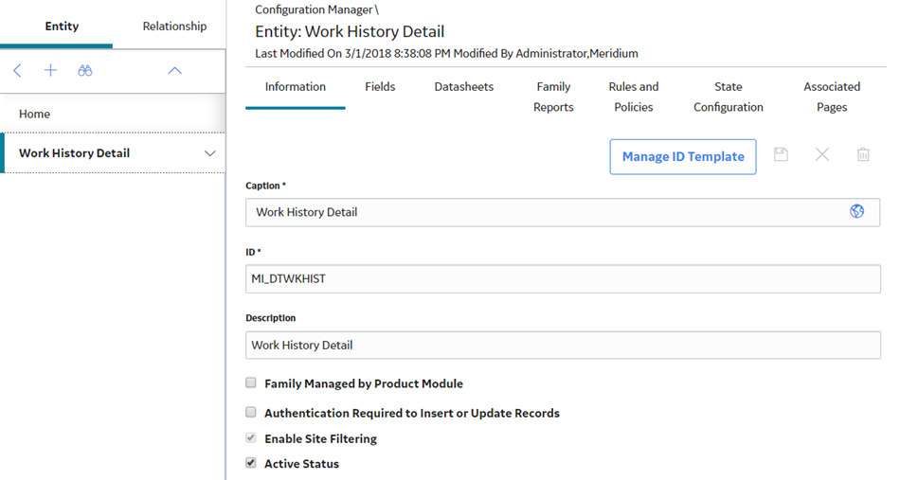
Task: Expand the Work History Detail chevron
Action: (x=210, y=153)
